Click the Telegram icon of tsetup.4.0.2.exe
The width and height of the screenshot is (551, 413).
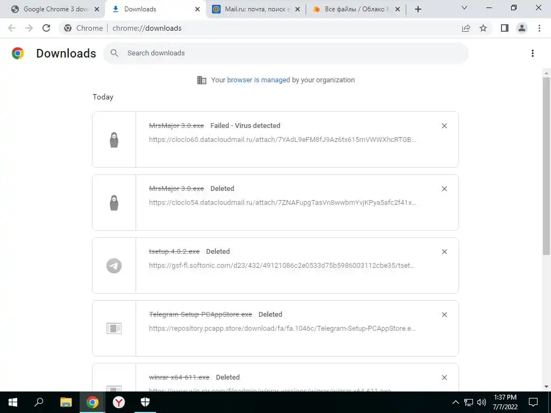(x=114, y=266)
